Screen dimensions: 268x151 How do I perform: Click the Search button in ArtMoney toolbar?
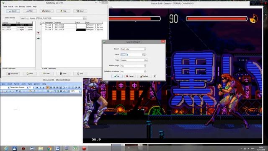pyautogui.click(x=13, y=11)
